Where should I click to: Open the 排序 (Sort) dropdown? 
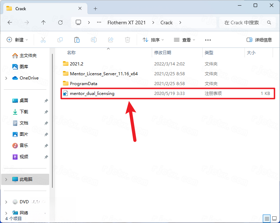click(x=153, y=40)
